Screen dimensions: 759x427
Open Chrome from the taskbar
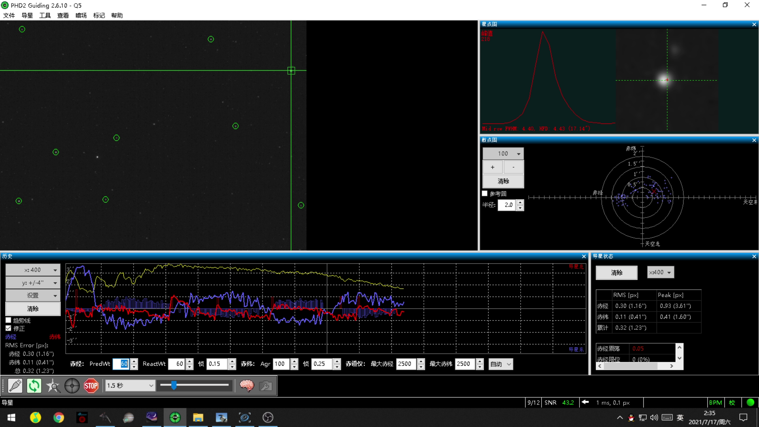[59, 418]
